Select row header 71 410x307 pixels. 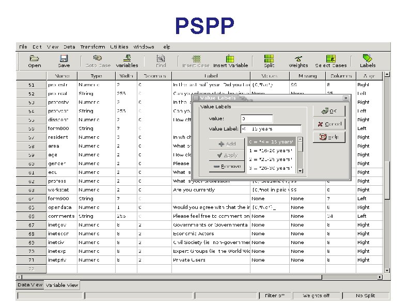click(x=31, y=260)
